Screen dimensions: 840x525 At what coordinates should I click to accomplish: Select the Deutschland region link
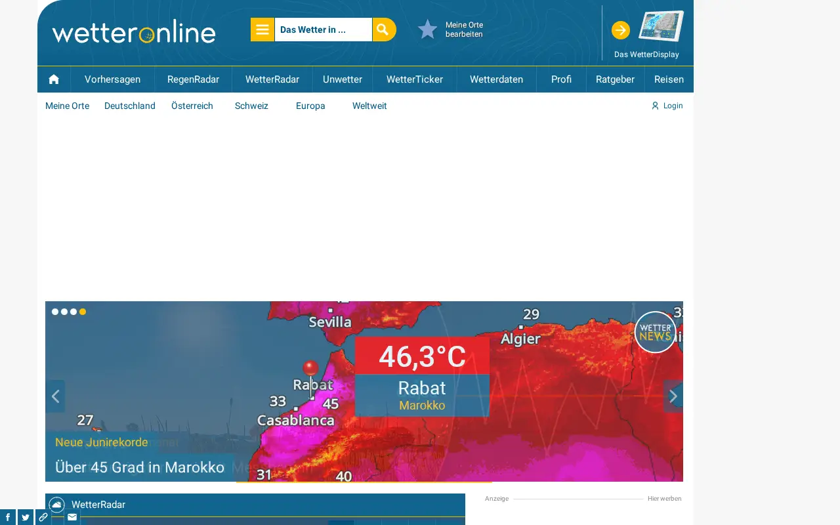point(130,106)
